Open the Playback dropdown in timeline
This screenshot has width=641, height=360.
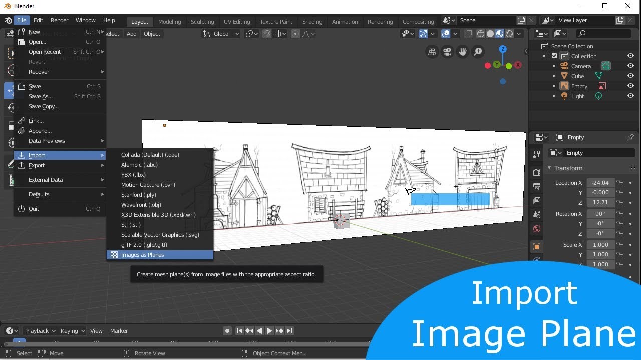(41, 331)
